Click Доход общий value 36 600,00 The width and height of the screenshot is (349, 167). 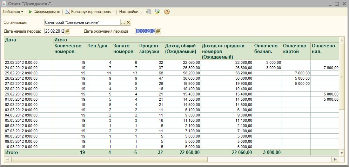point(182,78)
